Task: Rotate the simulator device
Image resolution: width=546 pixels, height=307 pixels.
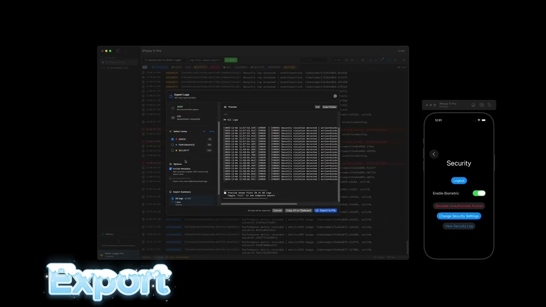Action: click(x=489, y=105)
